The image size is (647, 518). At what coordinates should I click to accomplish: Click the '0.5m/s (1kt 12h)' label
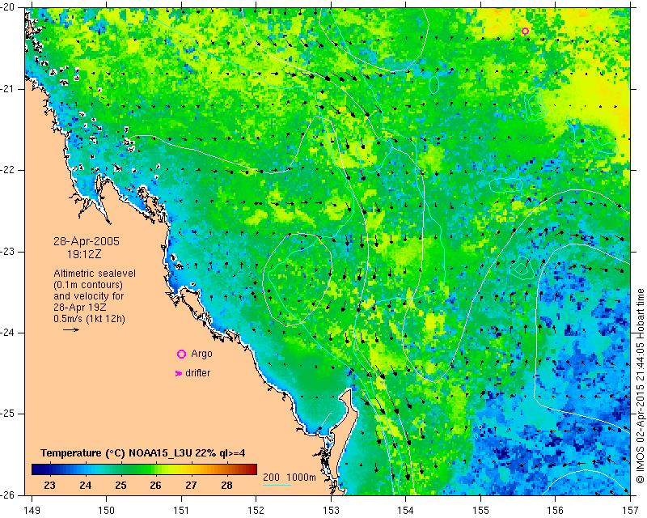click(x=89, y=319)
